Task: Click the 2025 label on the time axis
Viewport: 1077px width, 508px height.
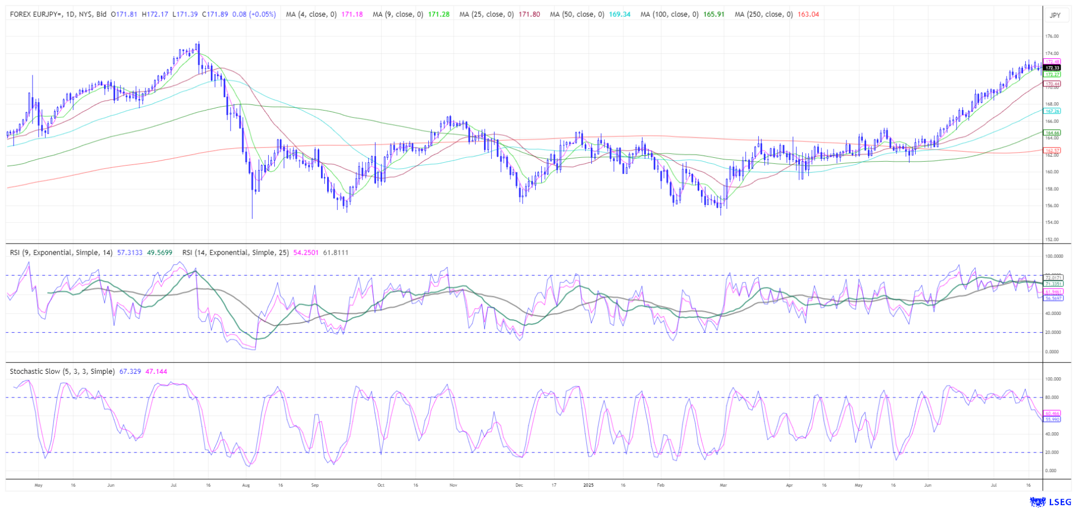Action: (x=588, y=485)
